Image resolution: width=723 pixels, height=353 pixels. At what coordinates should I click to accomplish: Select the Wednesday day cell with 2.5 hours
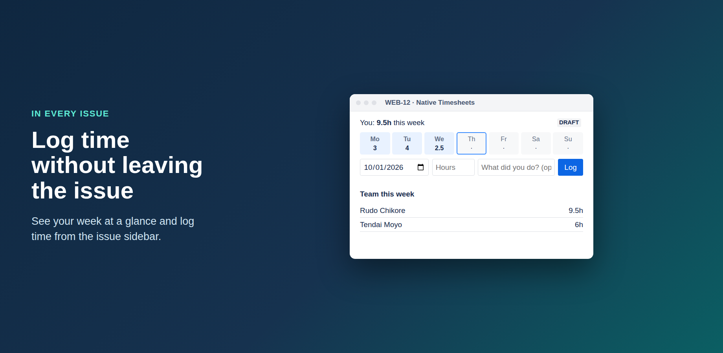[439, 144]
